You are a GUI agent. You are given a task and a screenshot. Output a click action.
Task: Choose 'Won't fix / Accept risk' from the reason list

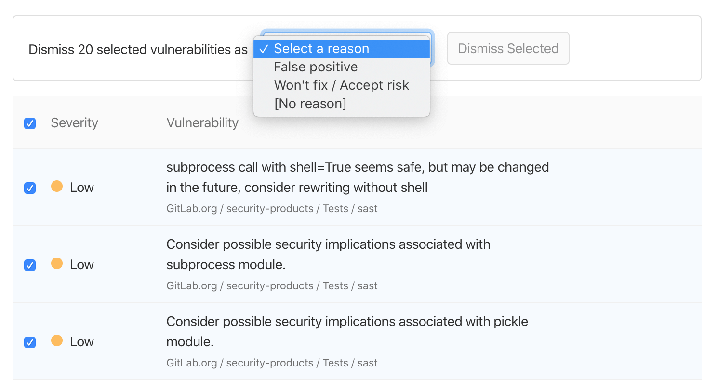click(x=341, y=85)
